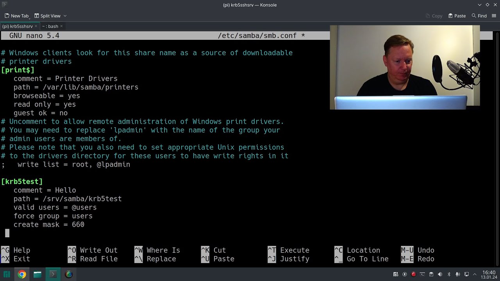Screen dimensions: 500x281
Task: Click the ^\ Replace shortcut label
Action: tap(155, 259)
